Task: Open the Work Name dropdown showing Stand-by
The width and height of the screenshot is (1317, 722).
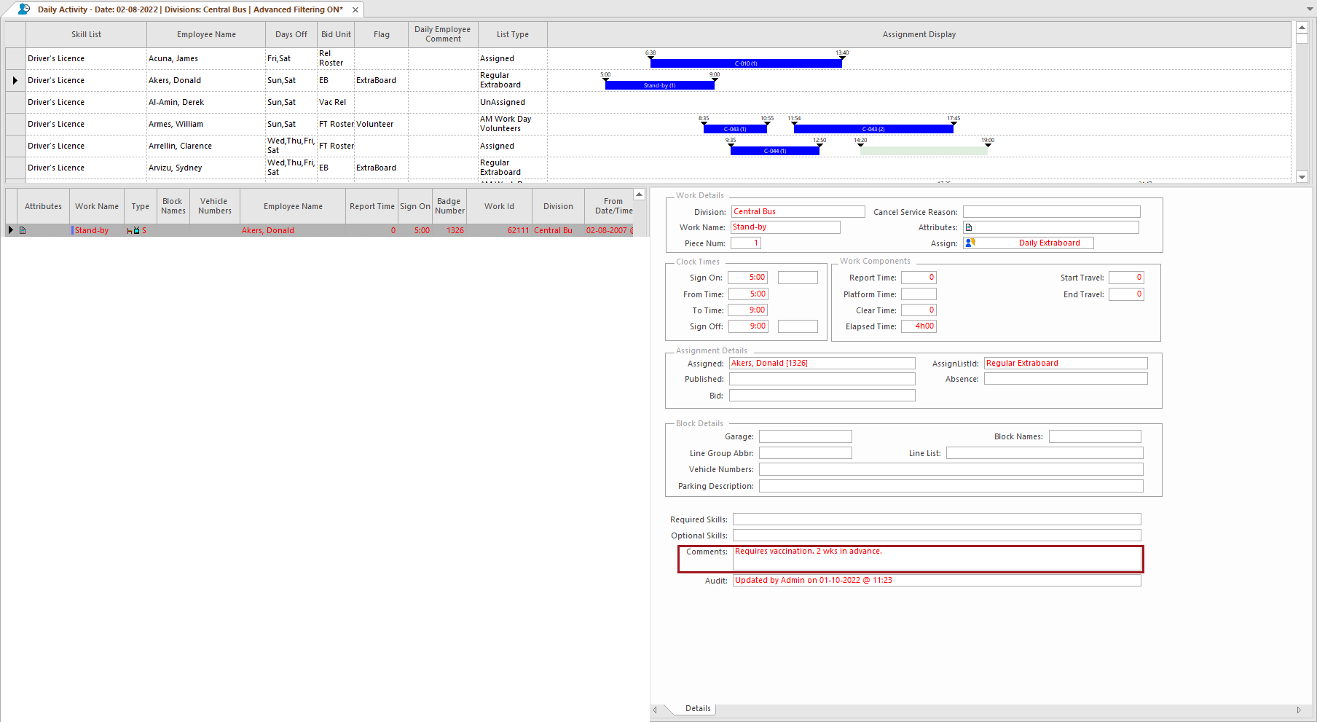Action: [785, 227]
